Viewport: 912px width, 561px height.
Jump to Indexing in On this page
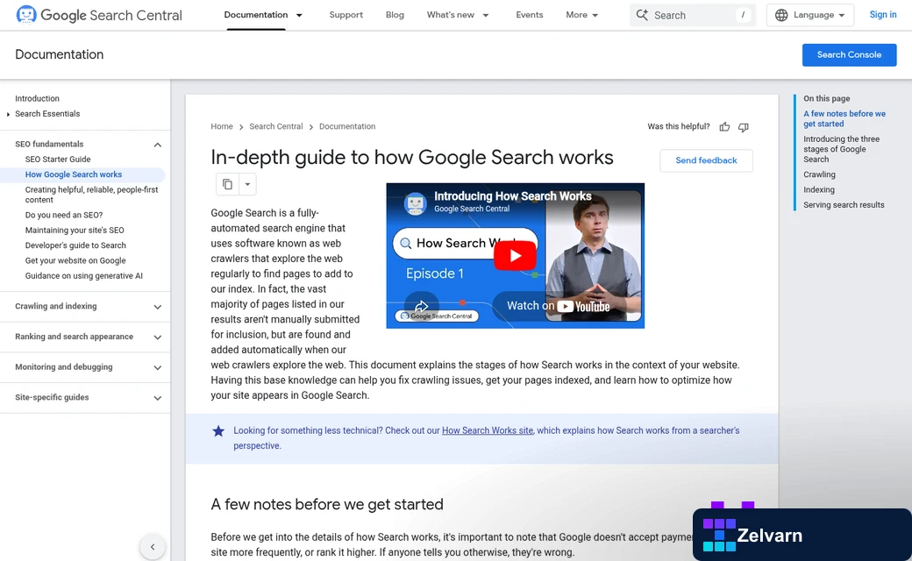click(819, 189)
